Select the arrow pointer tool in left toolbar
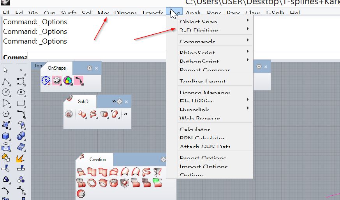340x200 pixels. click(x=5, y=70)
